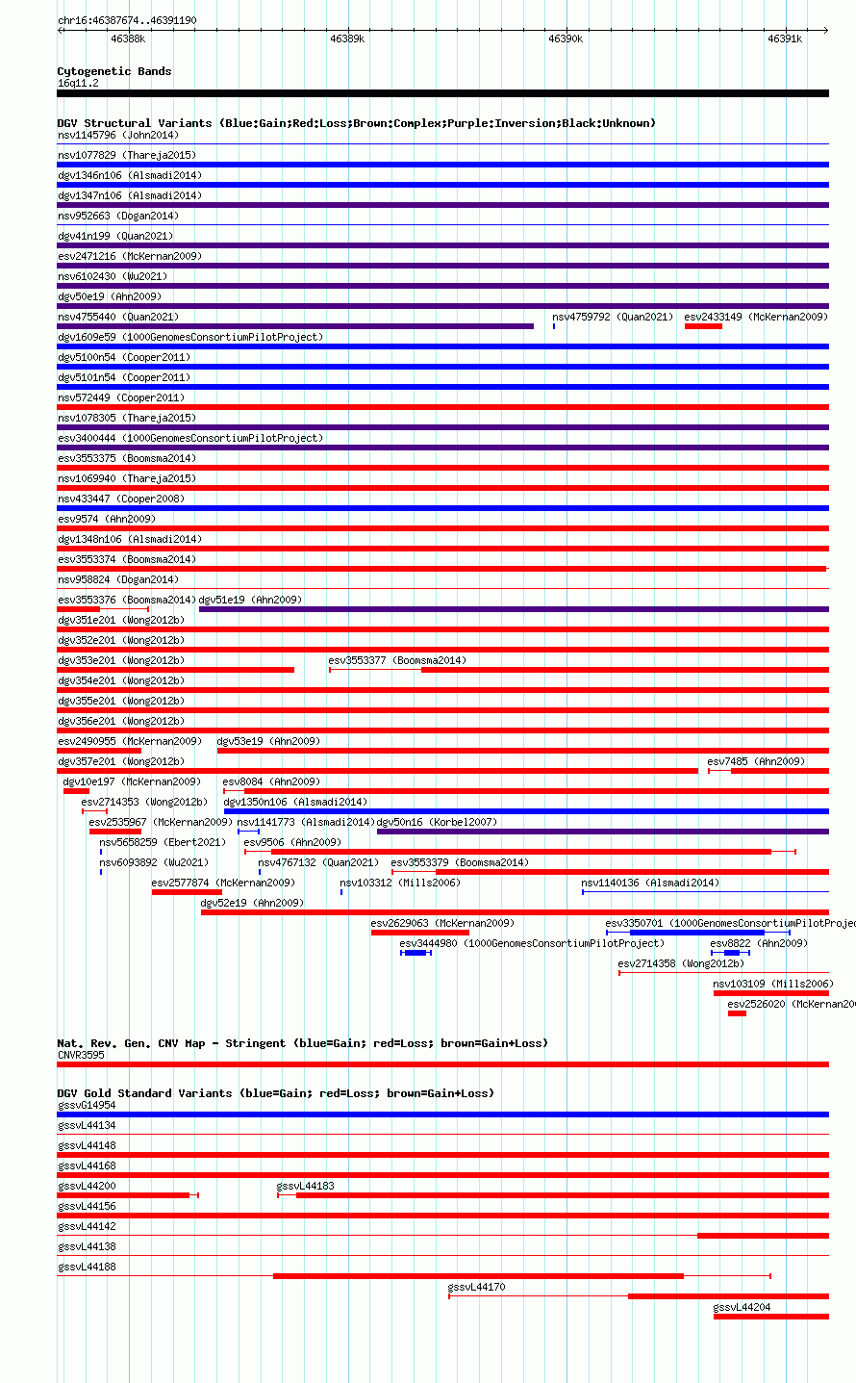Screen dimensions: 856x1383
Task: Open esv9574 (Ahn2009) variant
Action: [442, 528]
